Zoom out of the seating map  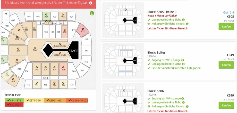(6, 20)
